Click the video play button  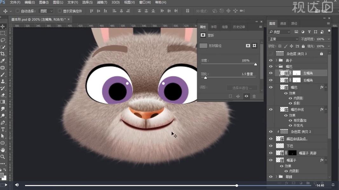coord(6,185)
